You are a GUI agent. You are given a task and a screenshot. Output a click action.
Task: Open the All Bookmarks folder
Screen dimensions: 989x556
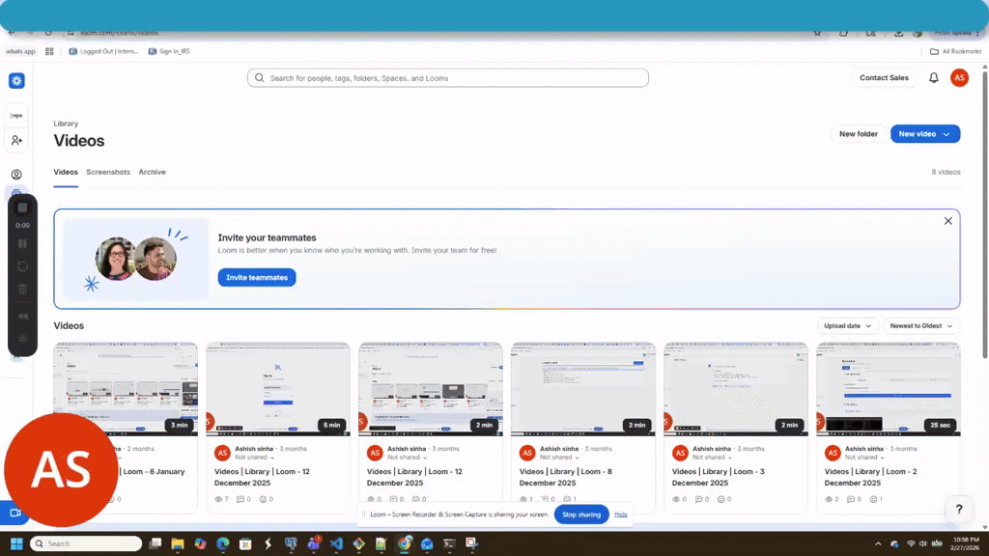(x=955, y=52)
